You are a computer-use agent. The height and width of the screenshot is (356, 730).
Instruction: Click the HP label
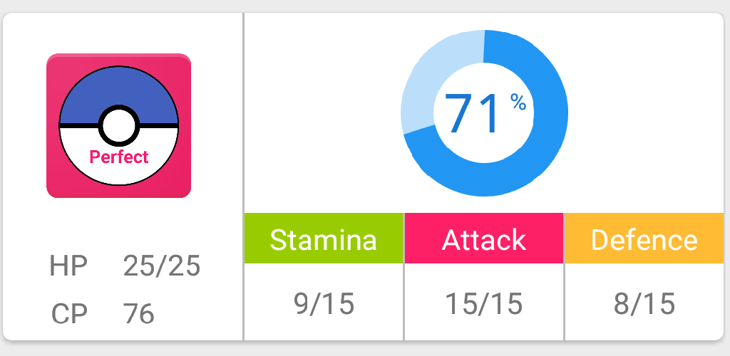point(68,266)
